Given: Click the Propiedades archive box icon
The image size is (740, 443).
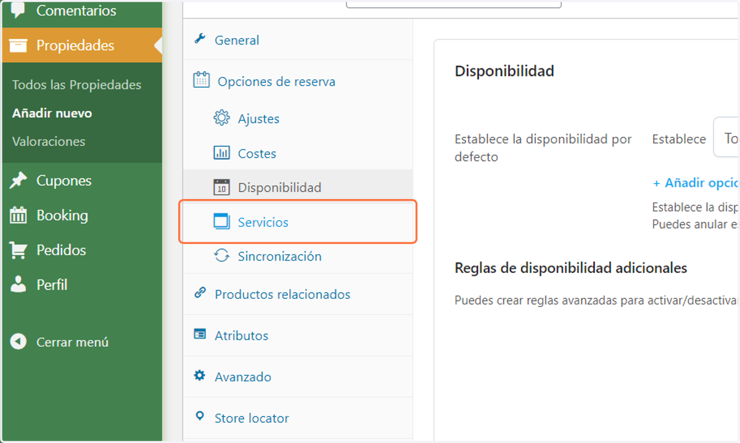Looking at the screenshot, I should [x=18, y=45].
